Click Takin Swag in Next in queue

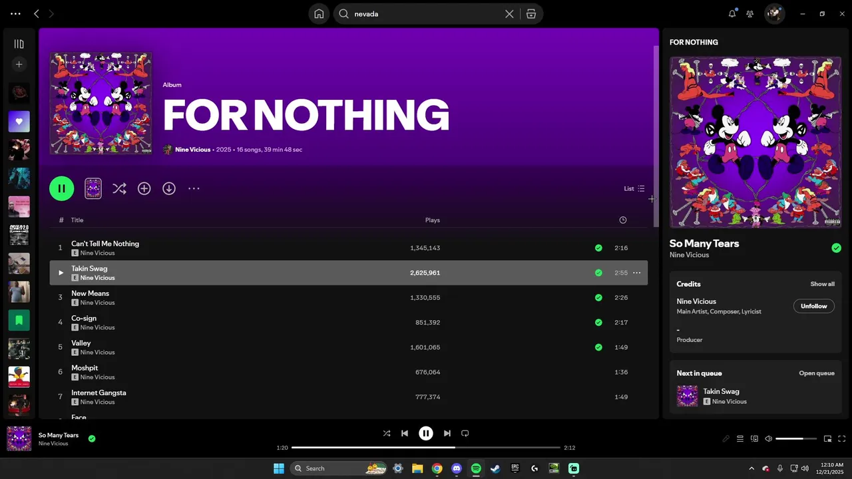(721, 391)
